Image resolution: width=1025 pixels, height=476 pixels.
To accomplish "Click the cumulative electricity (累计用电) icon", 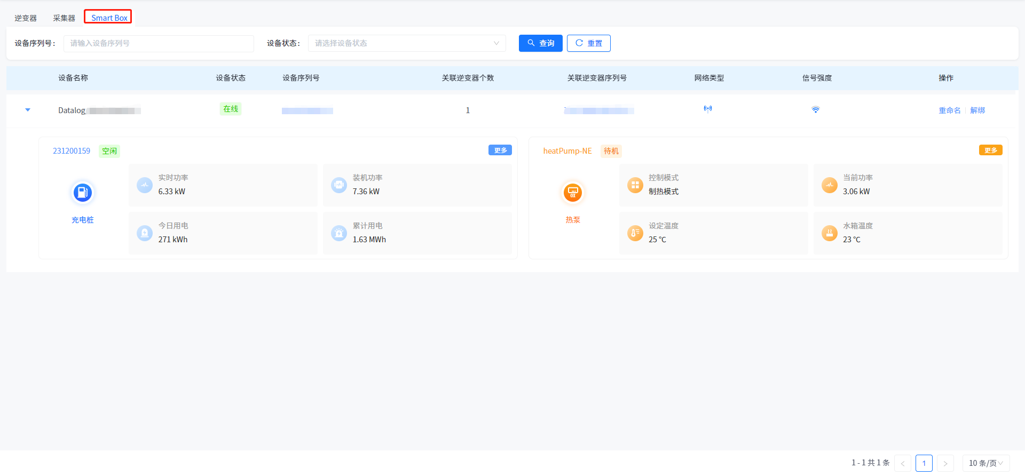I will click(339, 233).
